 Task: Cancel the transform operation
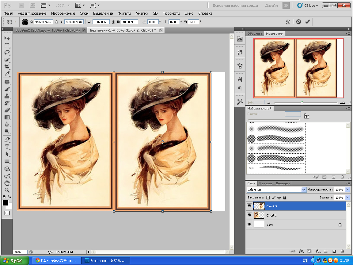298,22
